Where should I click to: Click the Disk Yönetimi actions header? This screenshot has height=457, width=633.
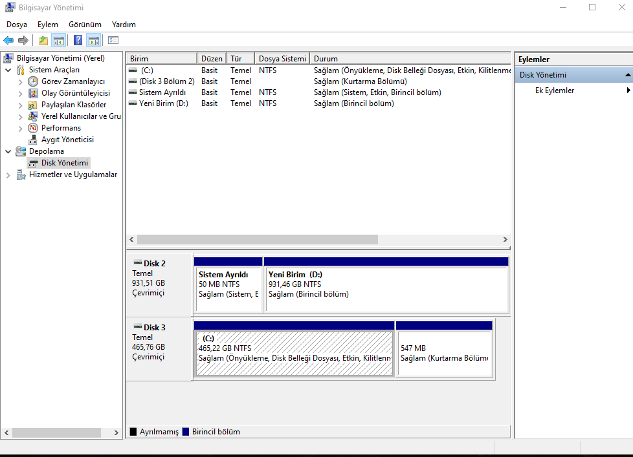tap(573, 75)
